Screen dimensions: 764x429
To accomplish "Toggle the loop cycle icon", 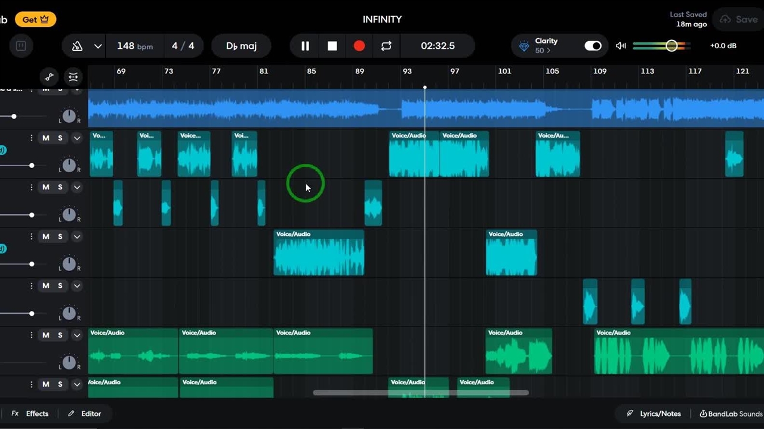I will (386, 46).
